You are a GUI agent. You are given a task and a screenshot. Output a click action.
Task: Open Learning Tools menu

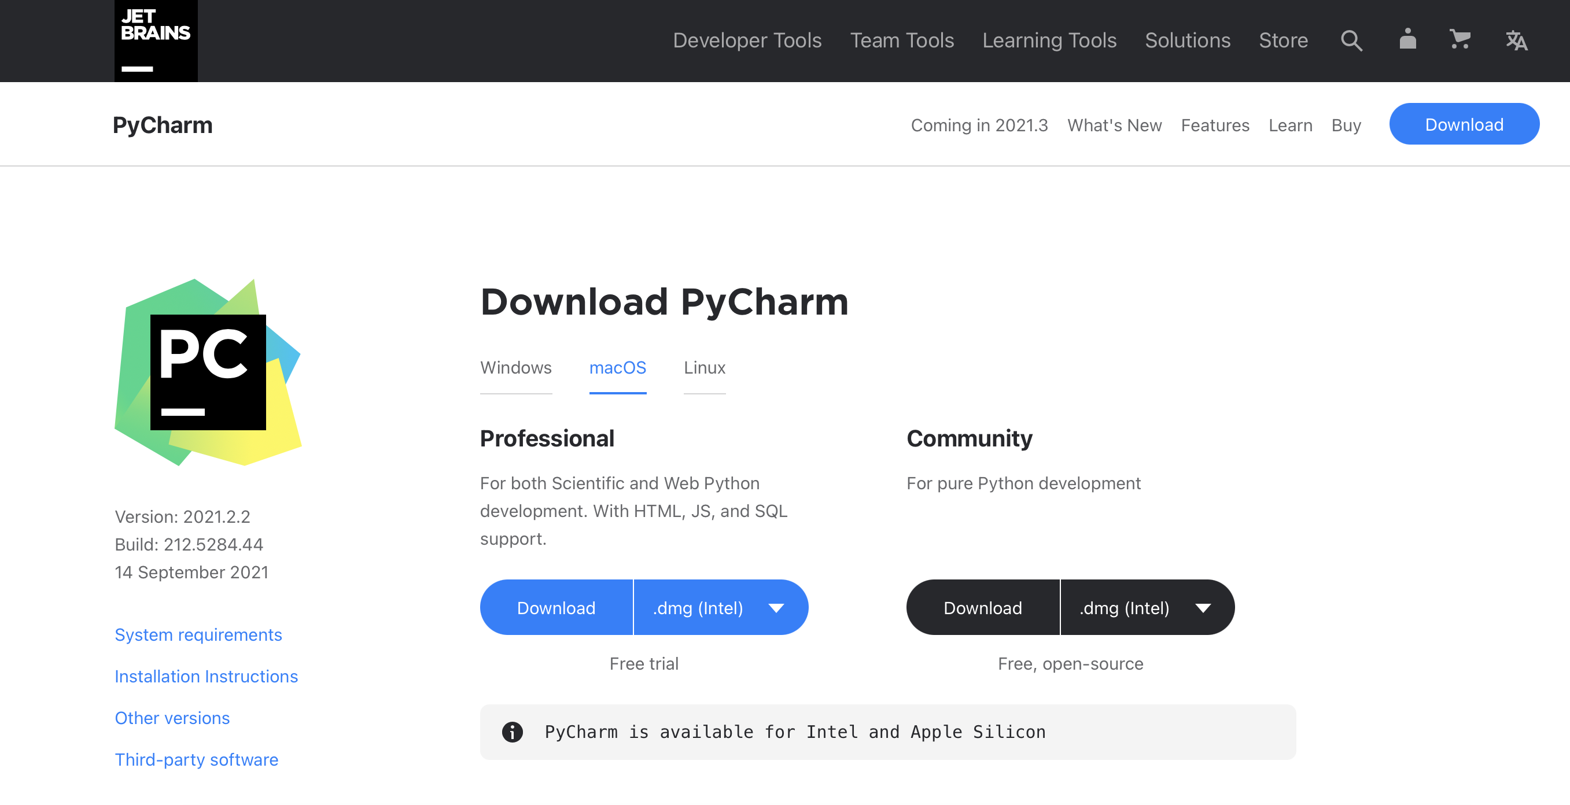(x=1049, y=40)
